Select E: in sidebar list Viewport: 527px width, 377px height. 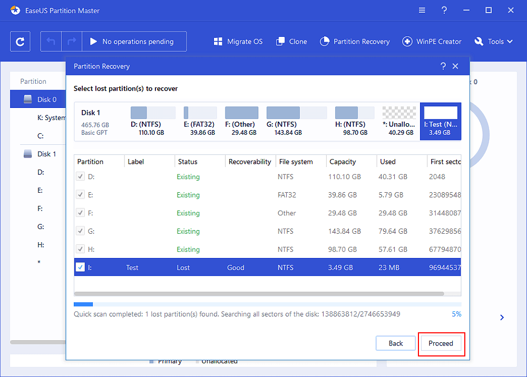point(40,191)
